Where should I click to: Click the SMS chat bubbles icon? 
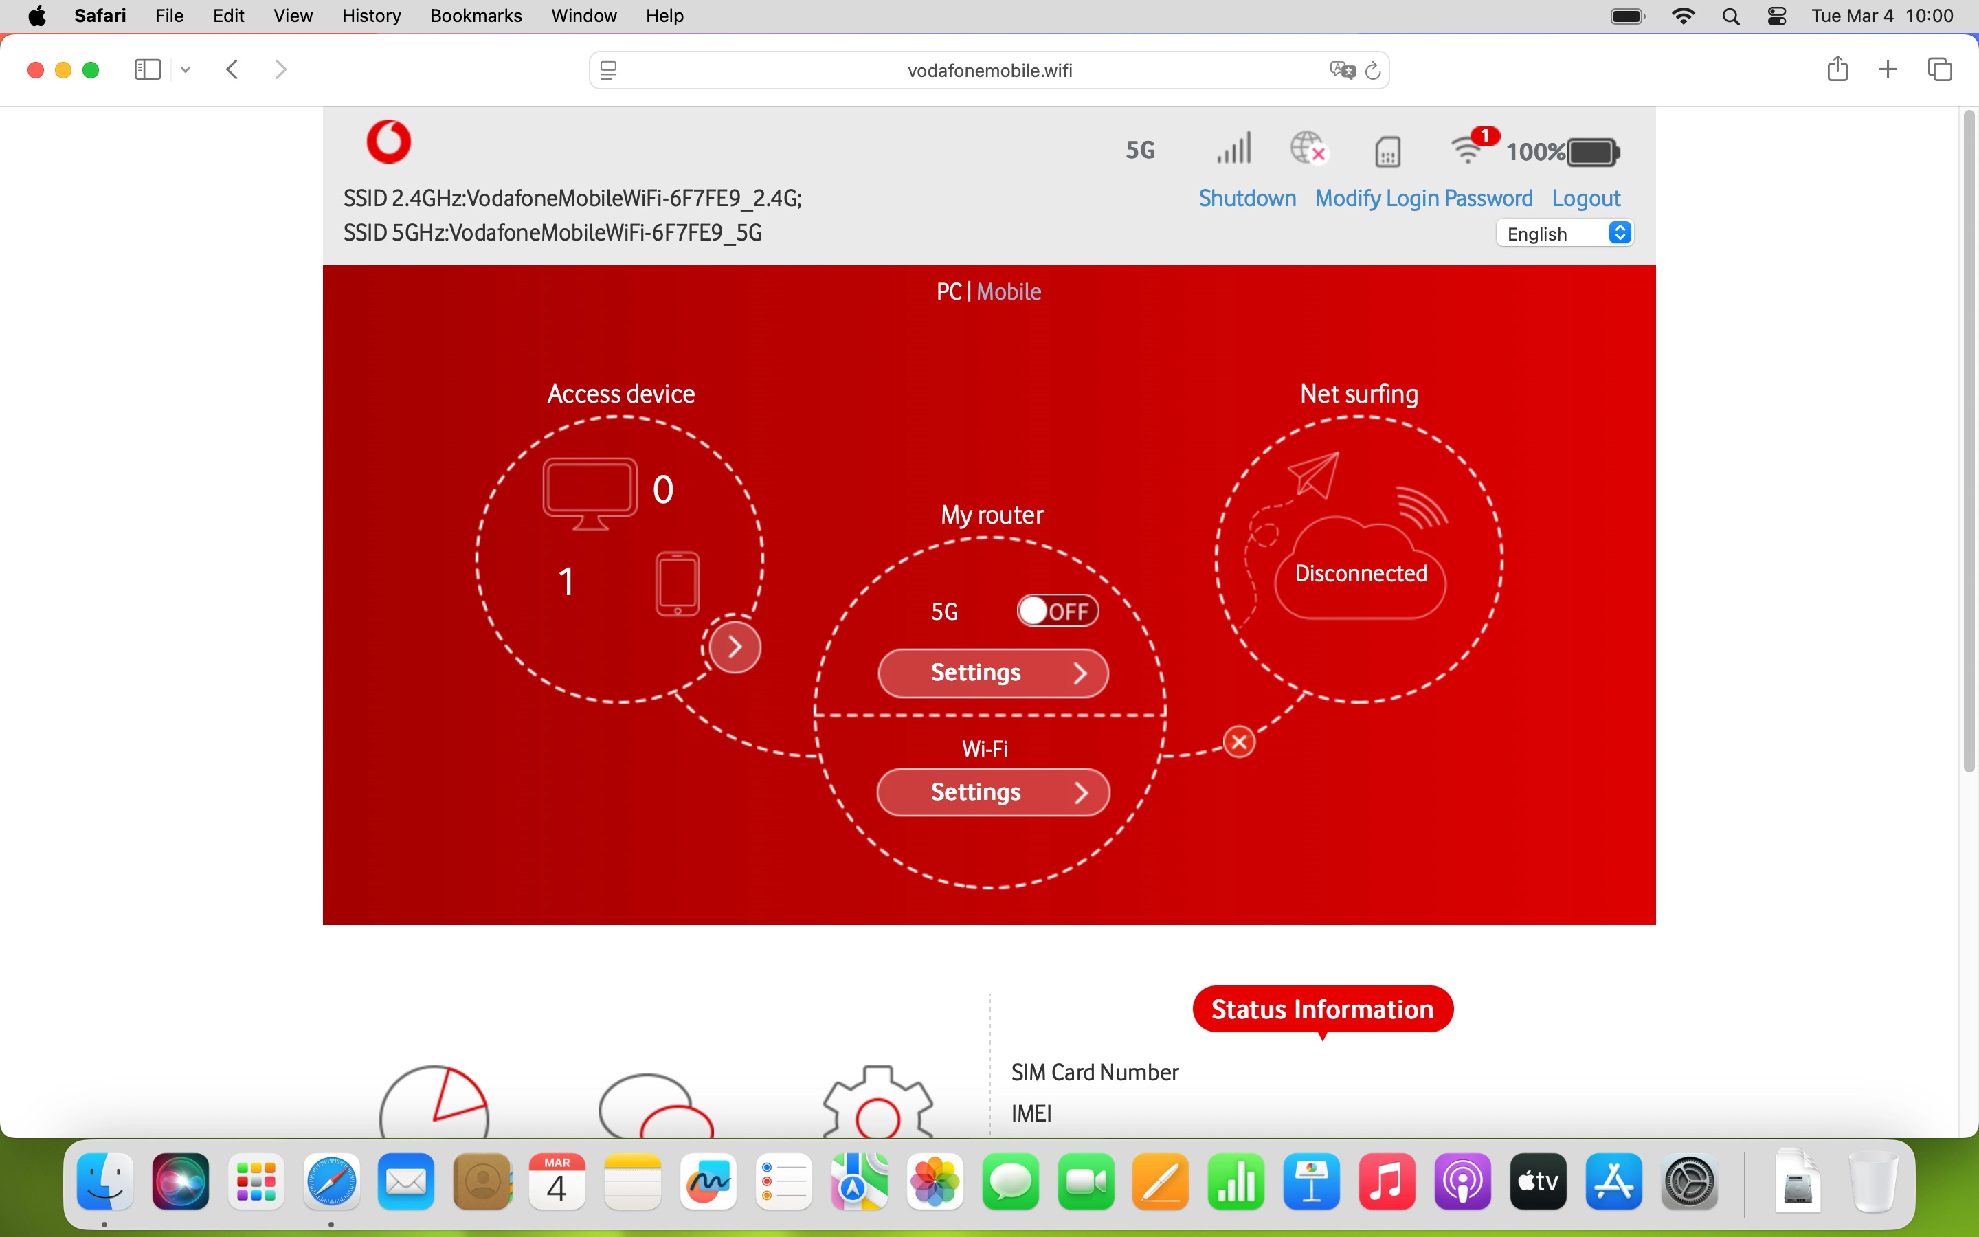655,1106
